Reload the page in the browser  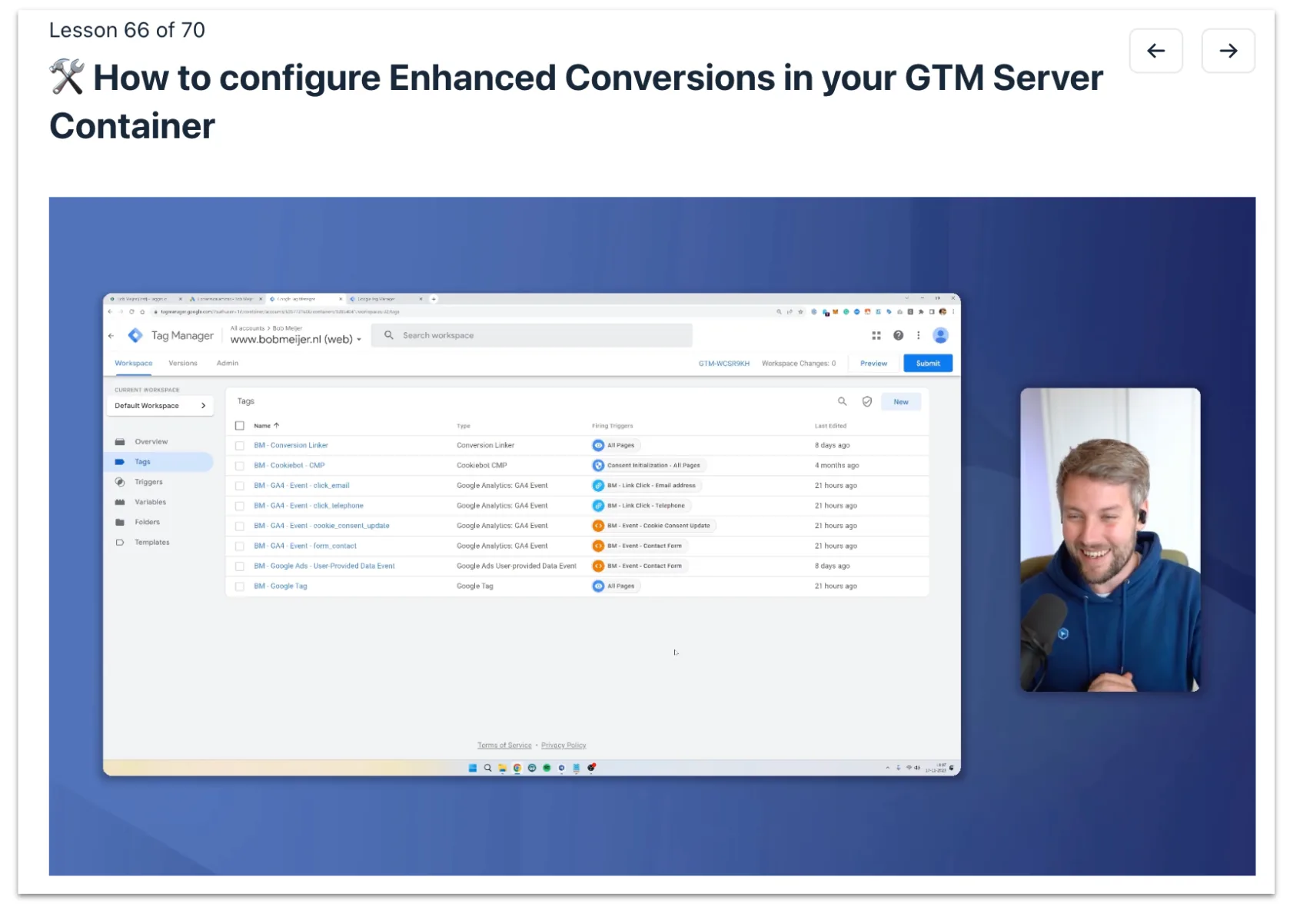(x=131, y=312)
